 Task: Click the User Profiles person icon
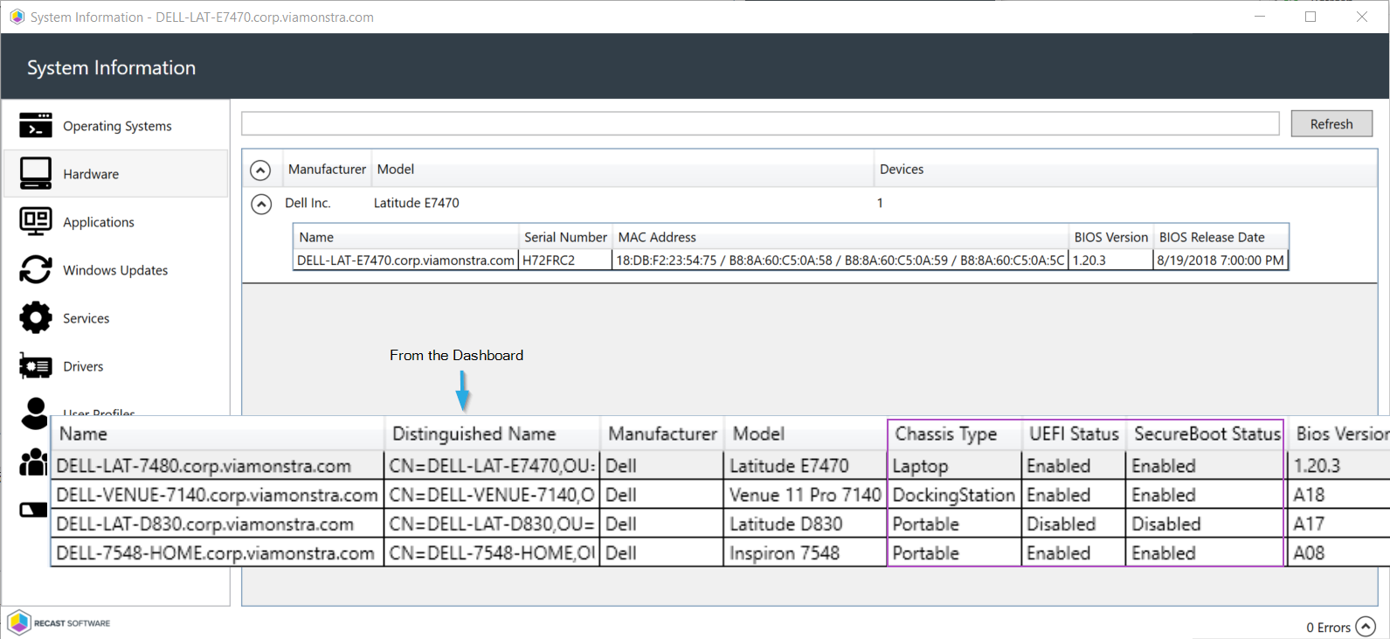(x=35, y=413)
